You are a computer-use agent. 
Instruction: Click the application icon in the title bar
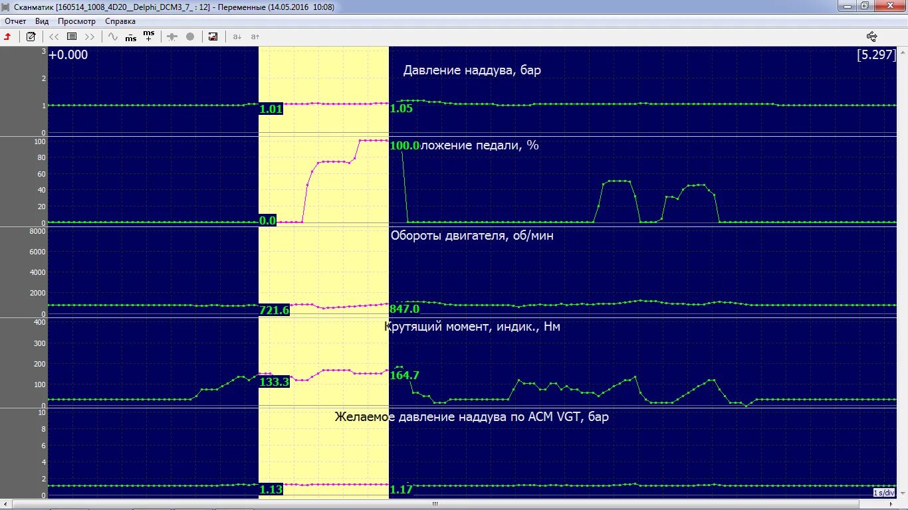point(6,7)
